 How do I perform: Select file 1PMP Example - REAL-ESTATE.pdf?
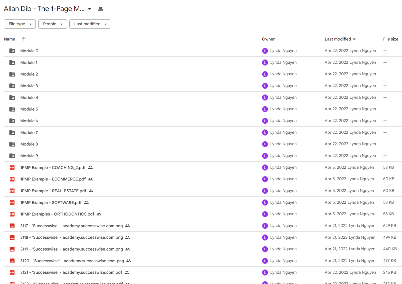click(53, 191)
